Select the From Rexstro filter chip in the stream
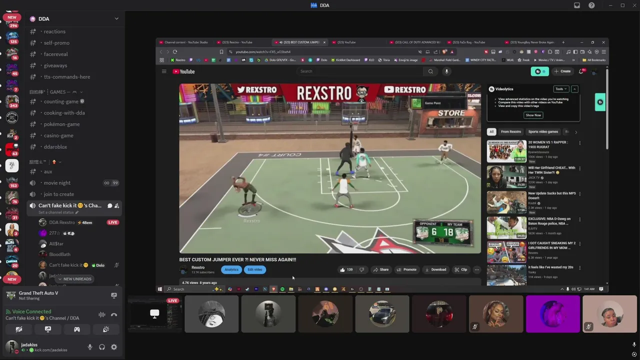 511,132
